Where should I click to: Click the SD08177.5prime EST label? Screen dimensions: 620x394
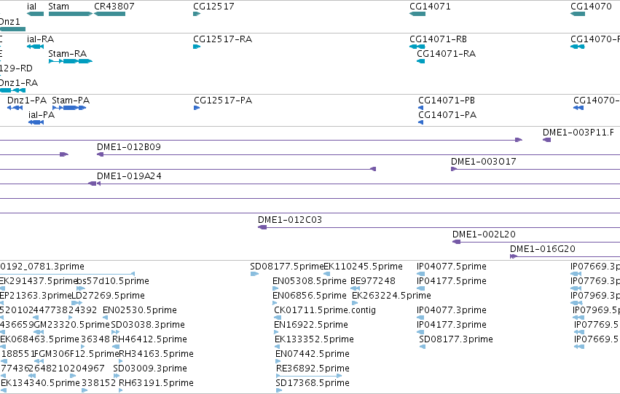[x=286, y=267]
